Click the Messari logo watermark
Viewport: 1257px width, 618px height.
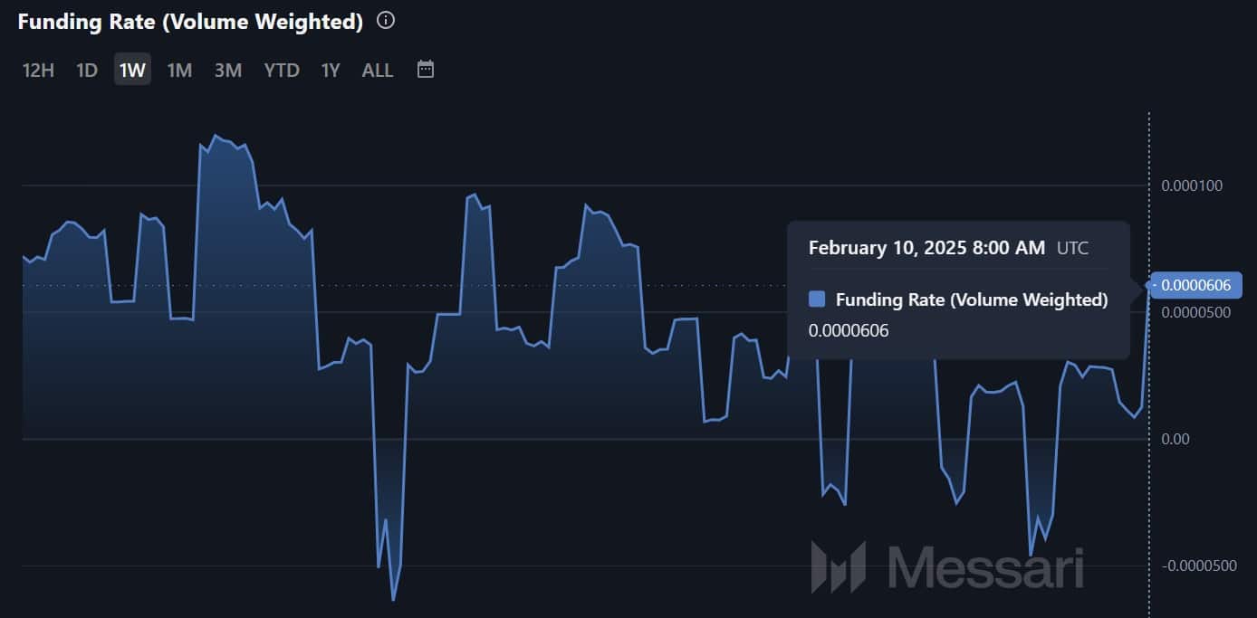946,567
